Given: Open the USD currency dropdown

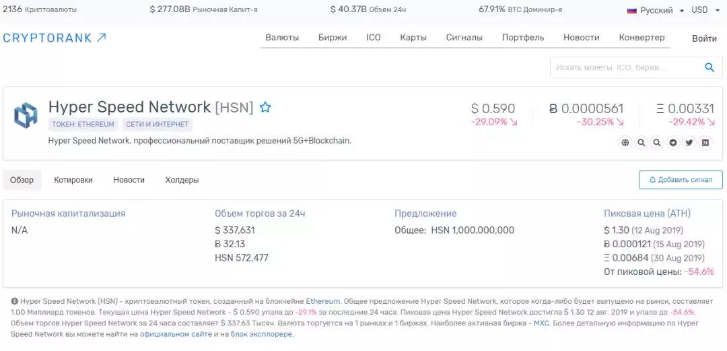Looking at the screenshot, I should [705, 10].
